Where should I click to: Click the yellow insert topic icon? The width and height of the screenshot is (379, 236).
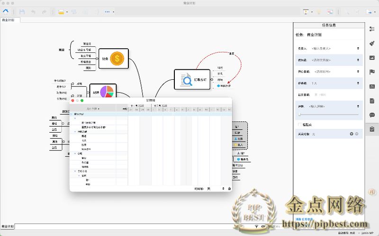pyautogui.click(x=61, y=12)
